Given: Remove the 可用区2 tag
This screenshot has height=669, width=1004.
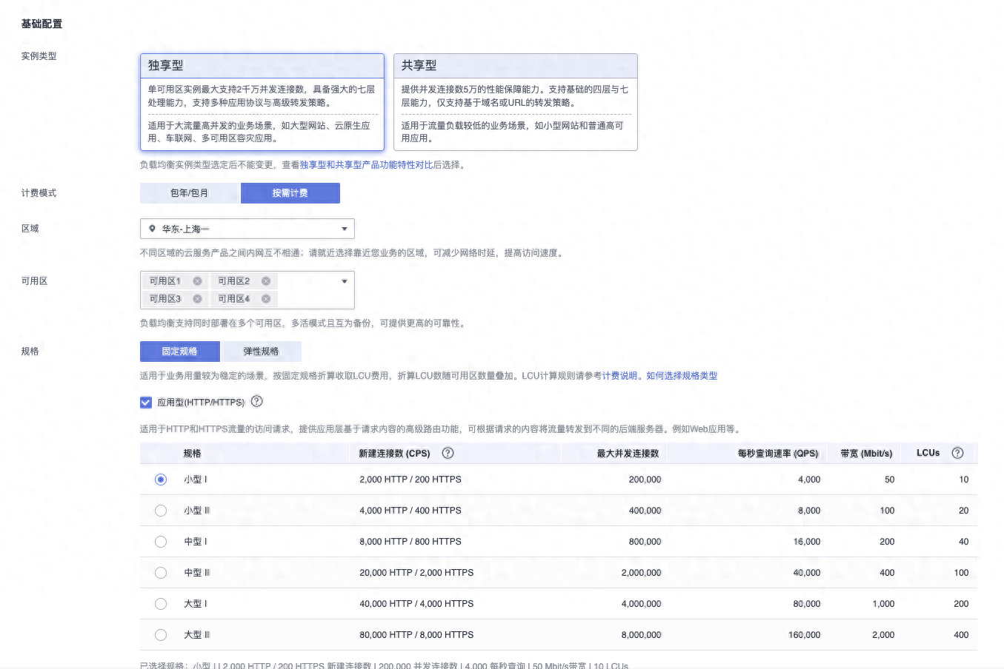Looking at the screenshot, I should click(x=265, y=280).
